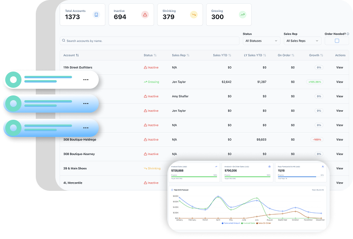Image resolution: width=353 pixels, height=239 pixels.
Task: Click View for 11th Street Outfitters
Action: click(x=339, y=67)
